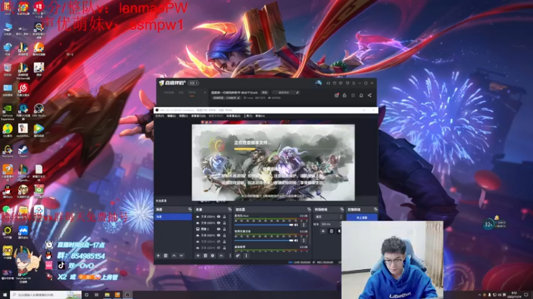Open the Audio Mixer dock popout menu
Image resolution: width=533 pixels, height=299 pixels.
308,209
